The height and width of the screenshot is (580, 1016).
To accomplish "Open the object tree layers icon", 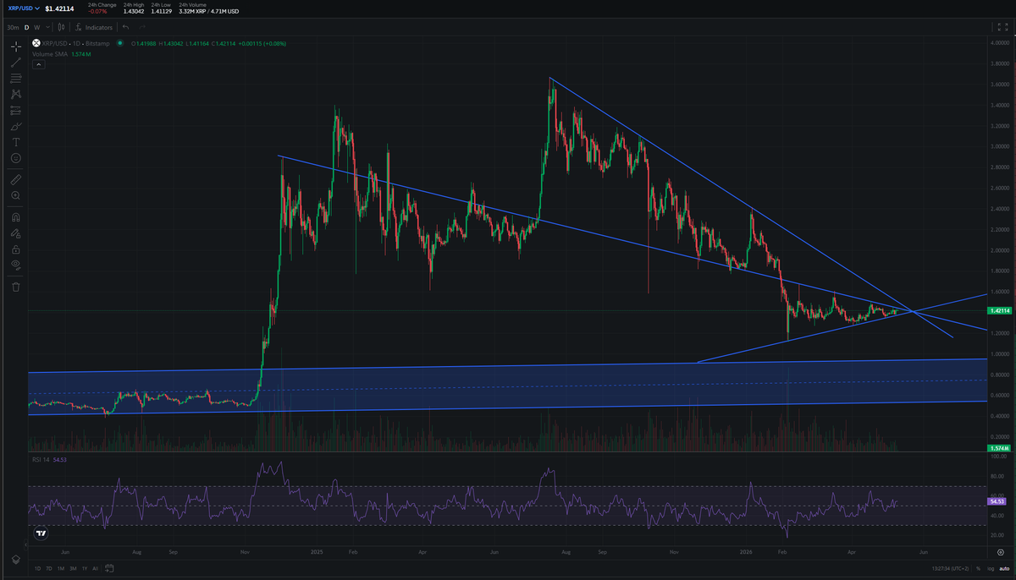I will click(16, 560).
